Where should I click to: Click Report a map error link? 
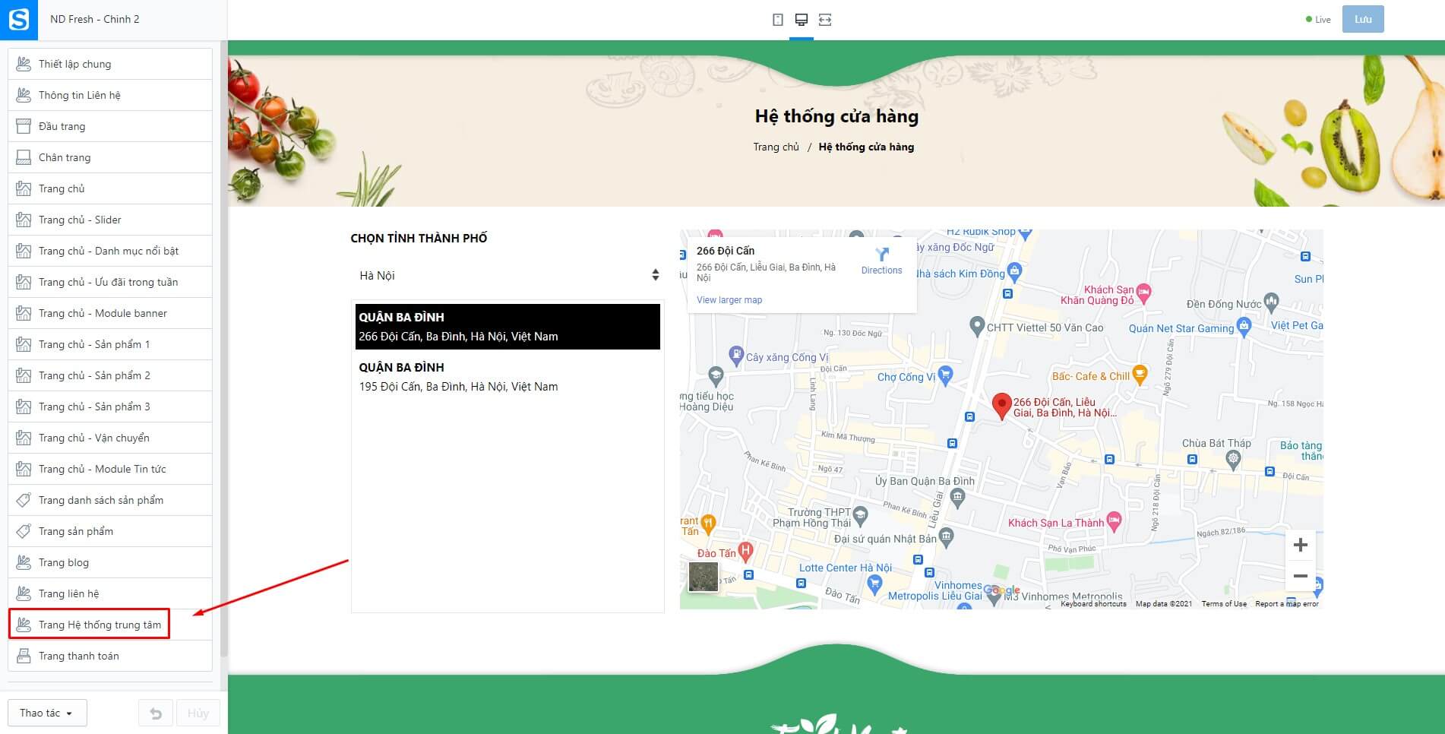pos(1287,604)
